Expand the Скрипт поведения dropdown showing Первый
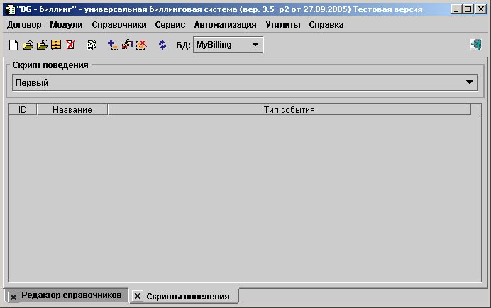The width and height of the screenshot is (491, 308). click(x=469, y=82)
